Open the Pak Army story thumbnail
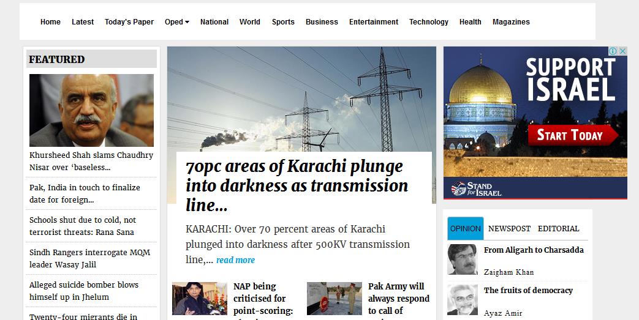The image size is (639, 320). pyautogui.click(x=334, y=299)
